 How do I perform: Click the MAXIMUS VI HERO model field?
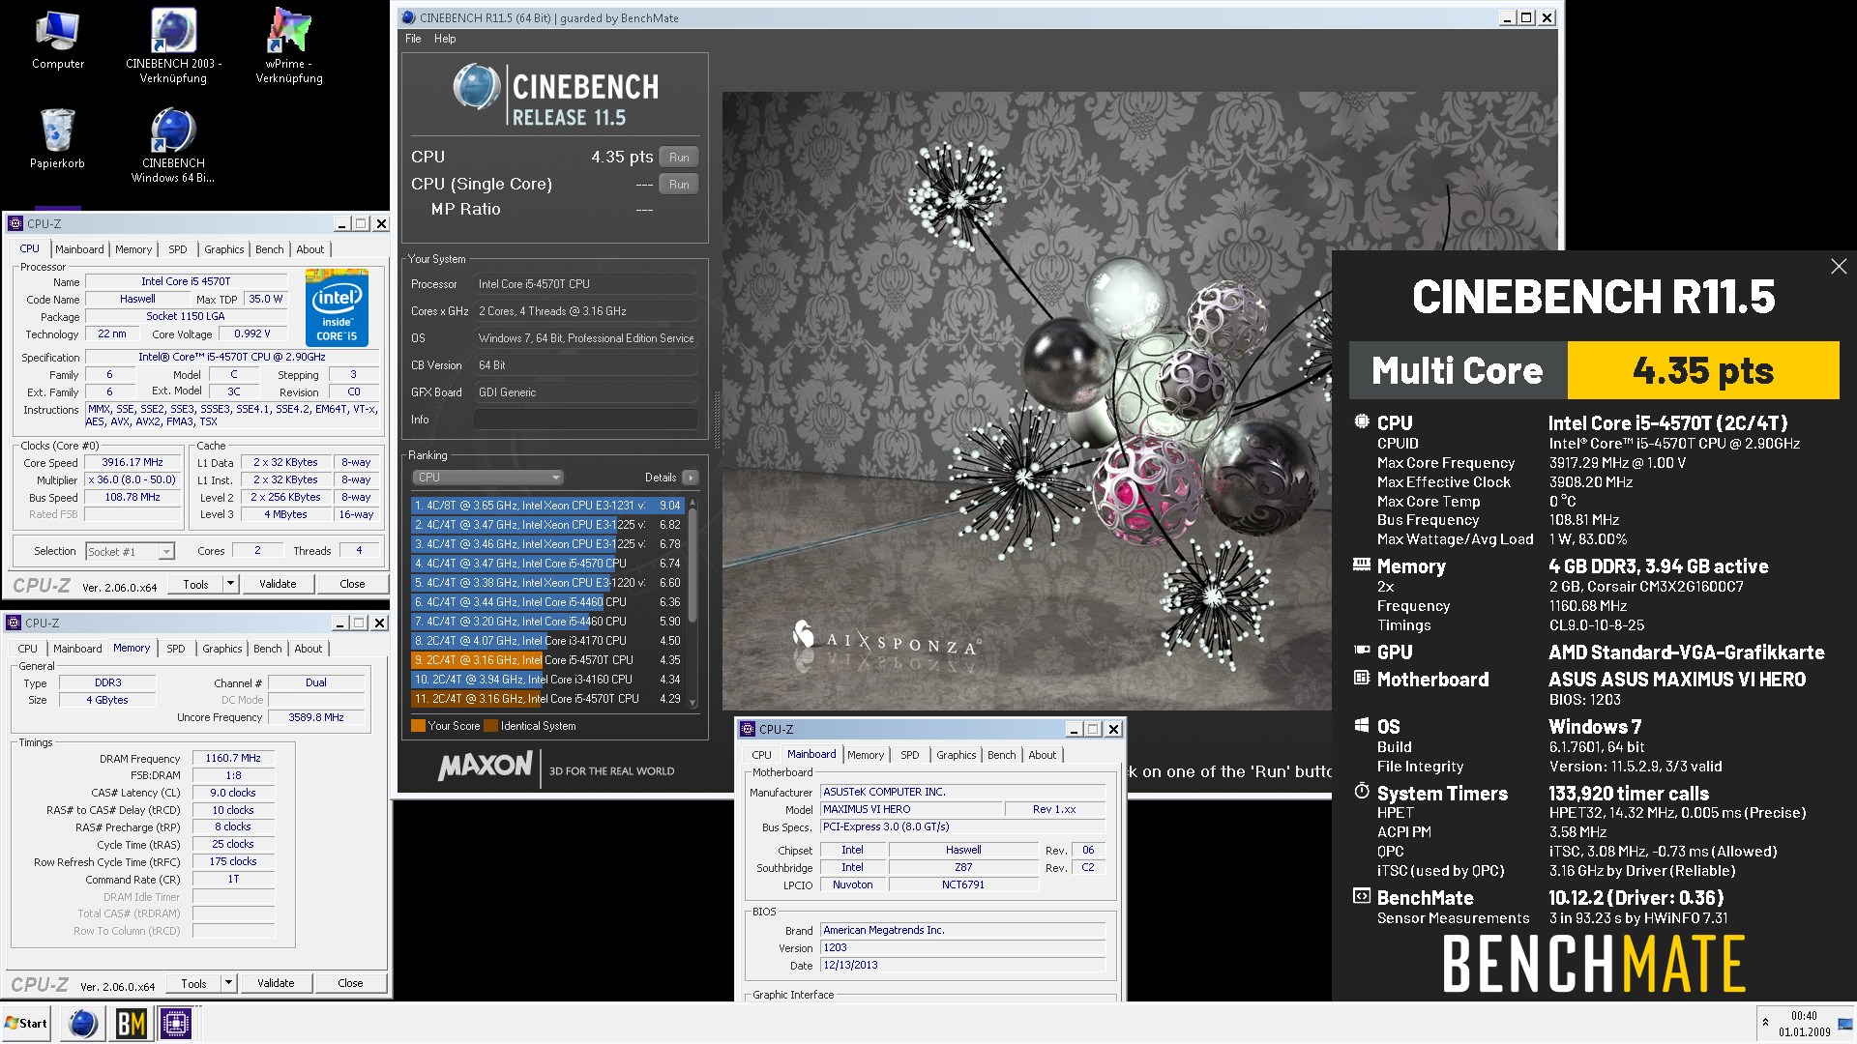(909, 809)
